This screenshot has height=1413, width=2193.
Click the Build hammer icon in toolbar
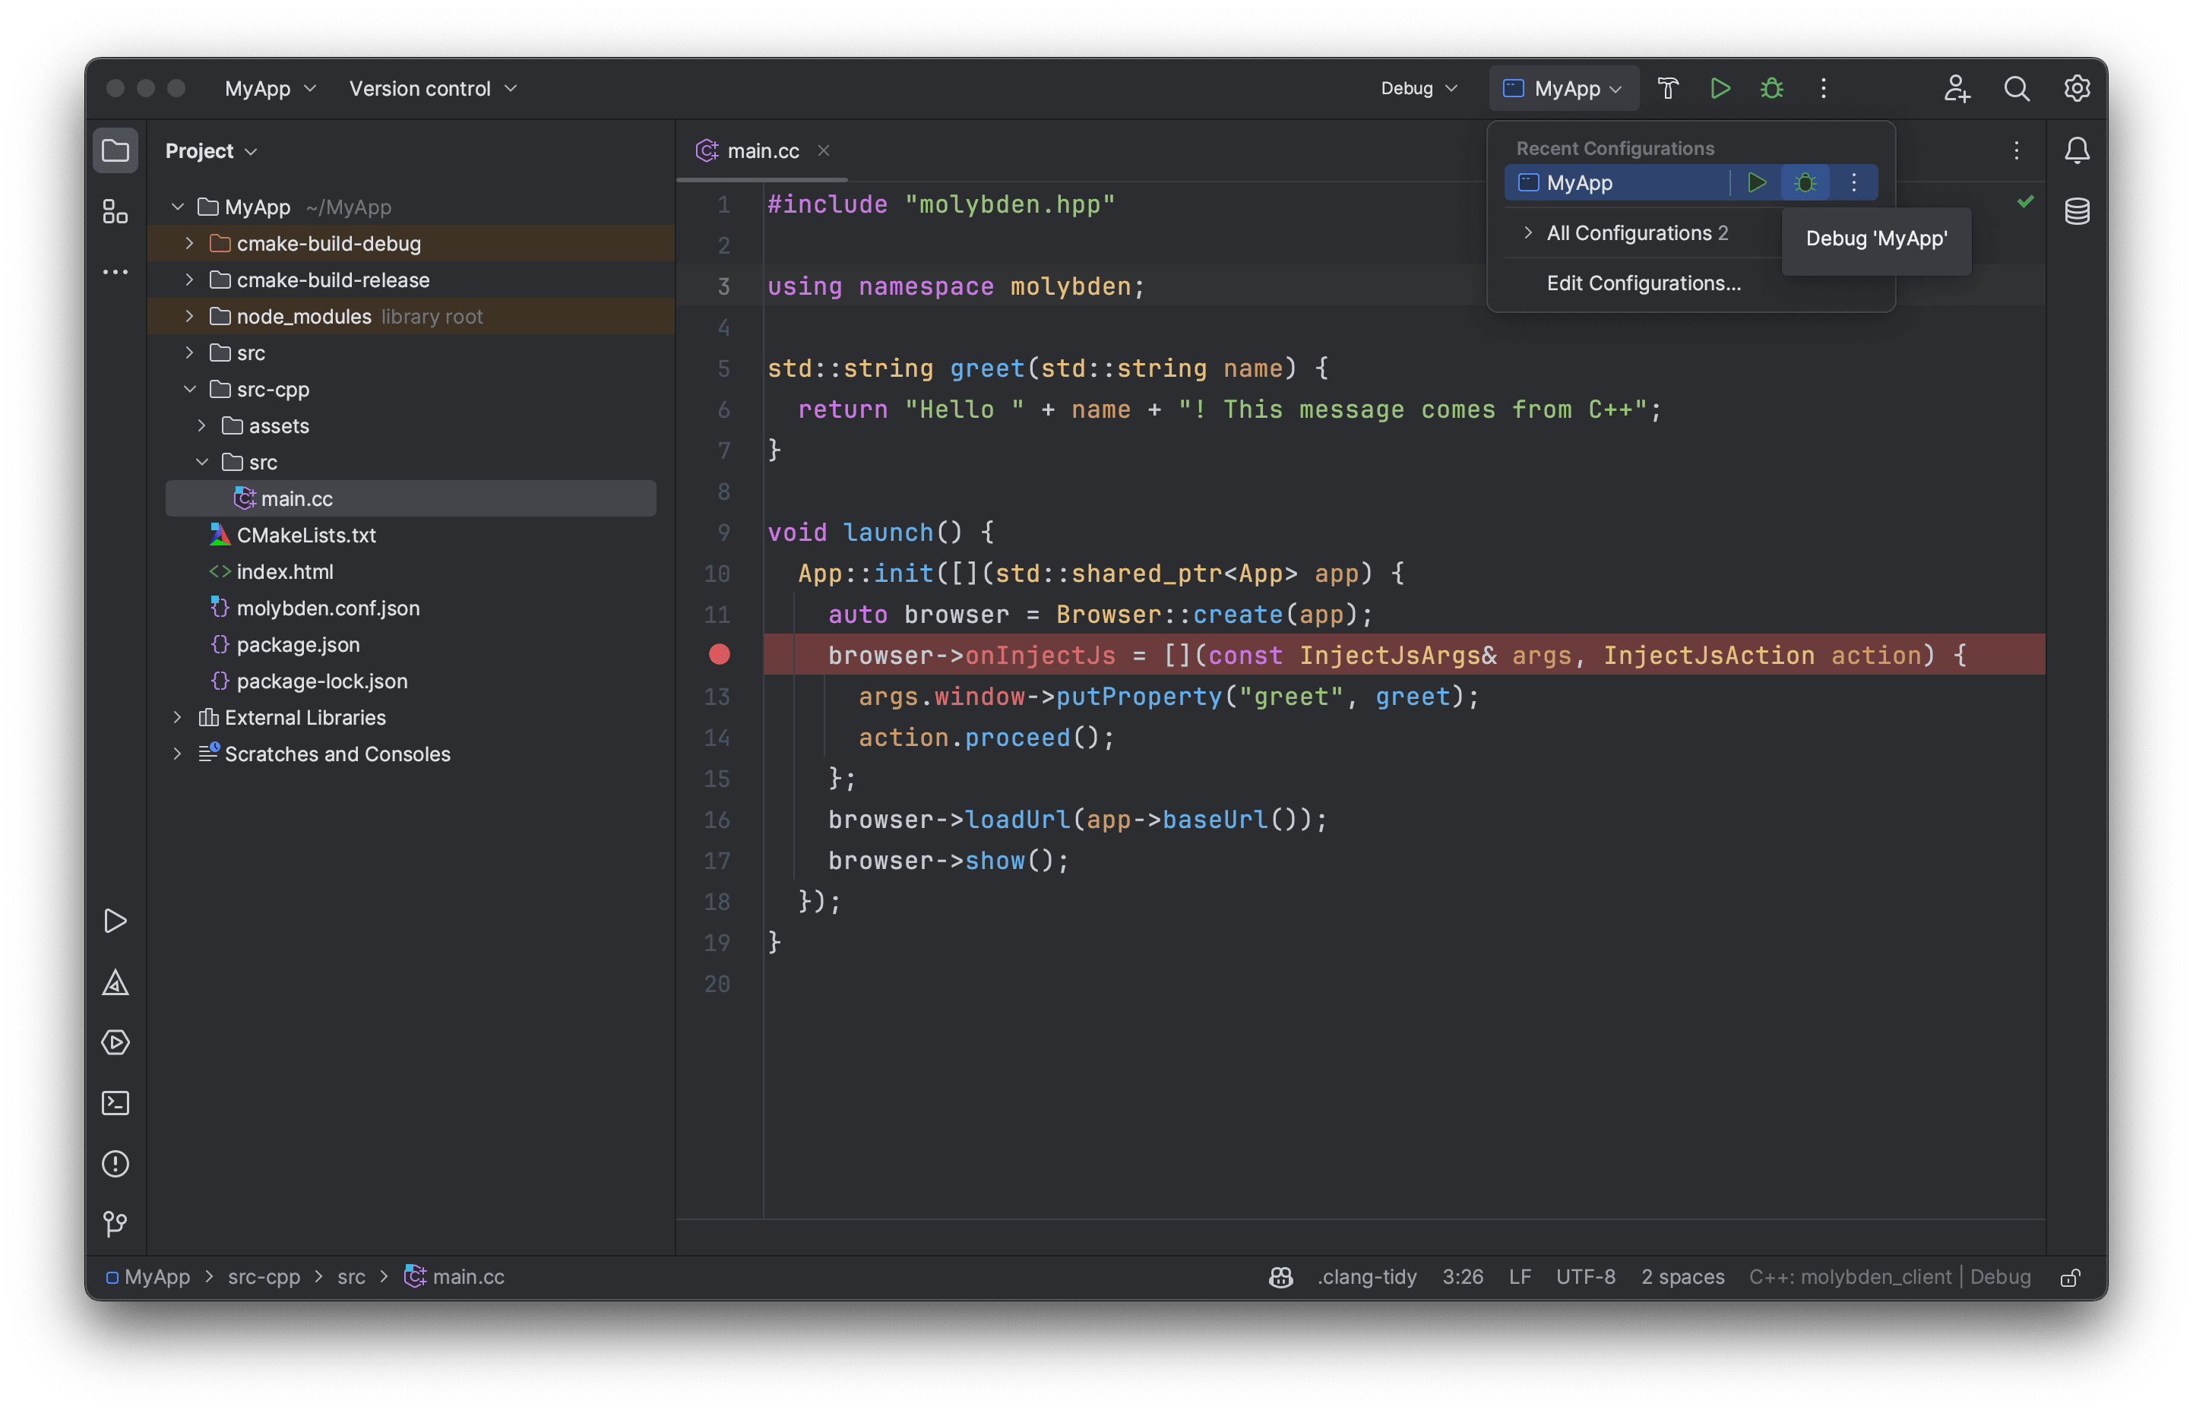[1668, 88]
